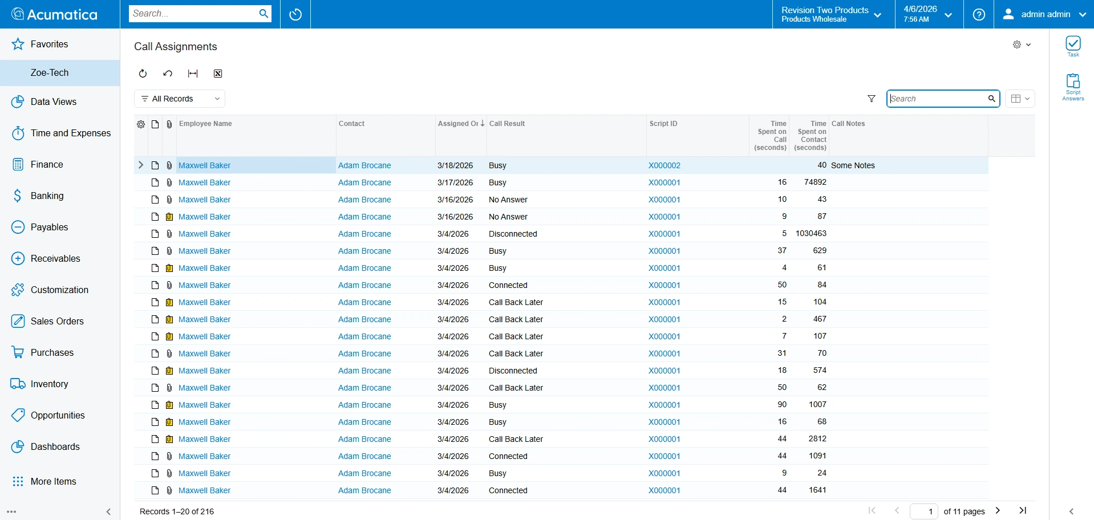Open the business date 4/6/2026 dropdown
Image resolution: width=1094 pixels, height=520 pixels.
pyautogui.click(x=929, y=14)
